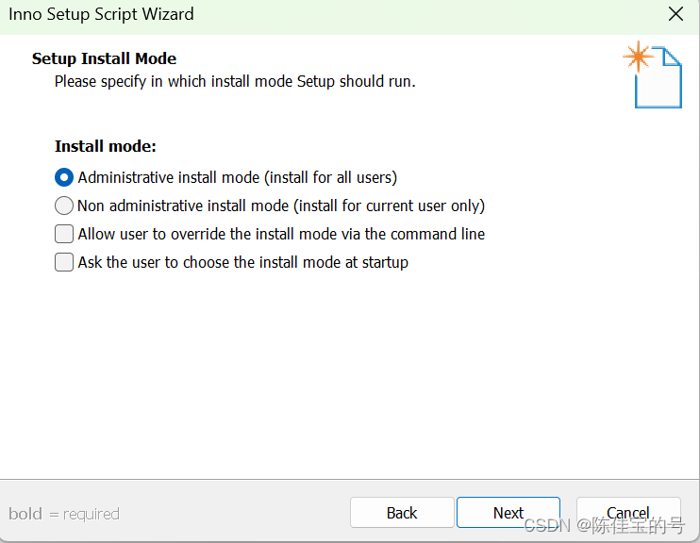Image resolution: width=700 pixels, height=543 pixels.
Task: Click the Inno Setup Script Wizard title
Action: pos(101,14)
